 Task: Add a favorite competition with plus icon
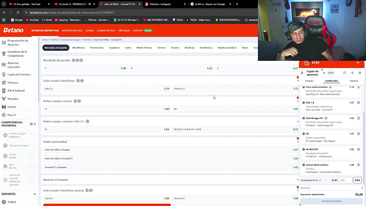(x=31, y=124)
